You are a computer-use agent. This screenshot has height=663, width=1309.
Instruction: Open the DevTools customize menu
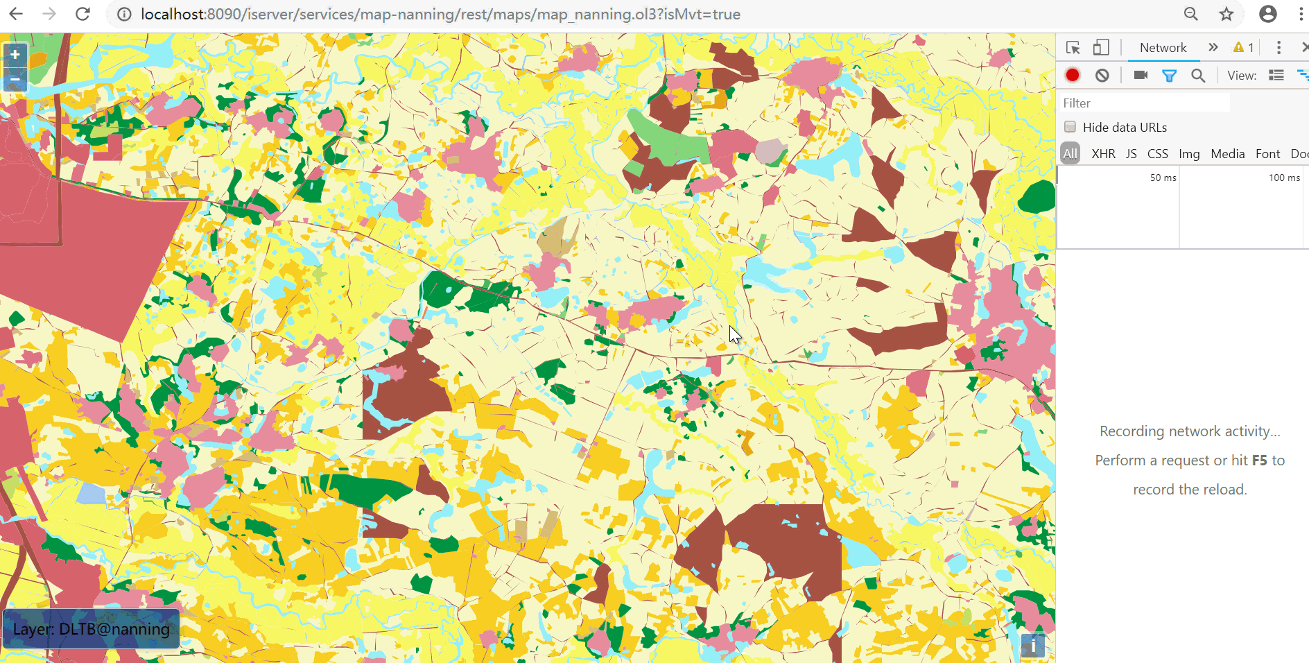tap(1278, 47)
